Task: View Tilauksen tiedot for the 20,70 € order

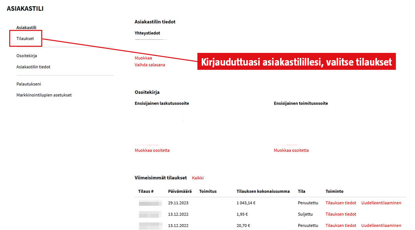Action: point(340,226)
